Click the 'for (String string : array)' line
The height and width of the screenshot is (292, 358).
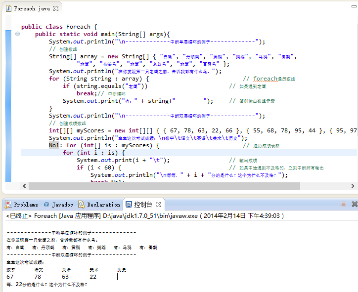point(99,79)
